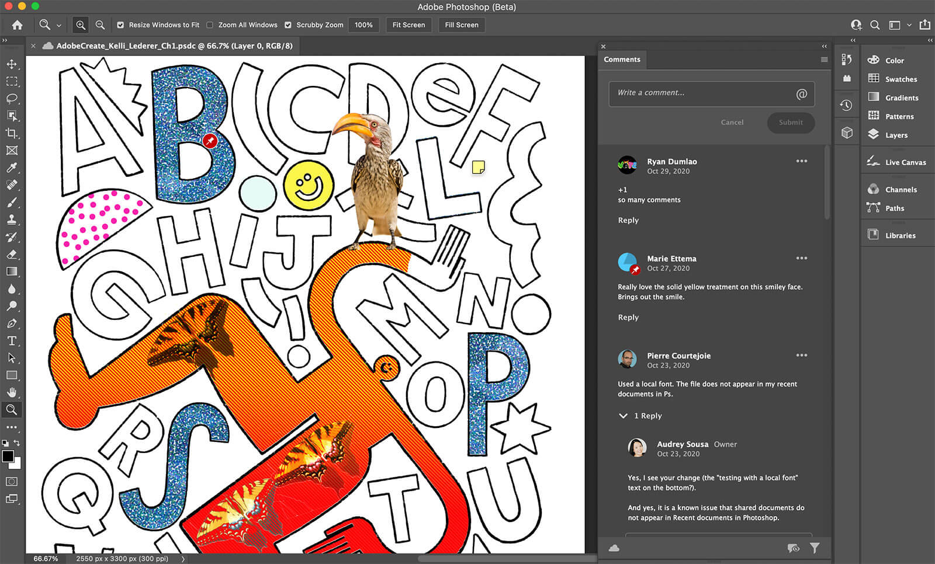The height and width of the screenshot is (564, 935).
Task: Open the Swatches panel
Action: click(901, 79)
